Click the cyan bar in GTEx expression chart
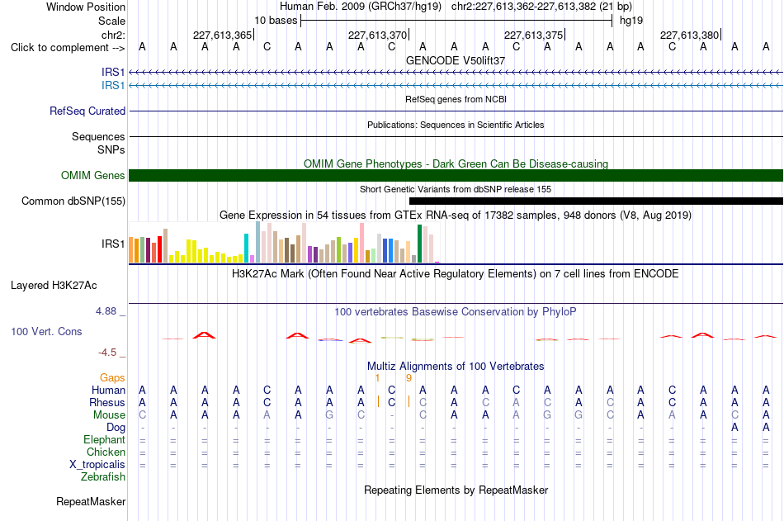This screenshot has width=784, height=521. pyautogui.click(x=246, y=249)
